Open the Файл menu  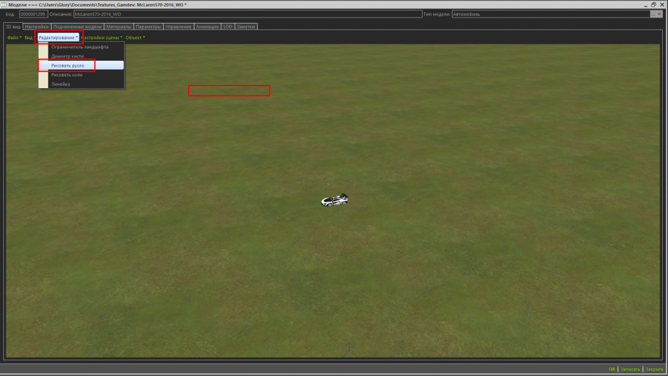click(x=14, y=37)
